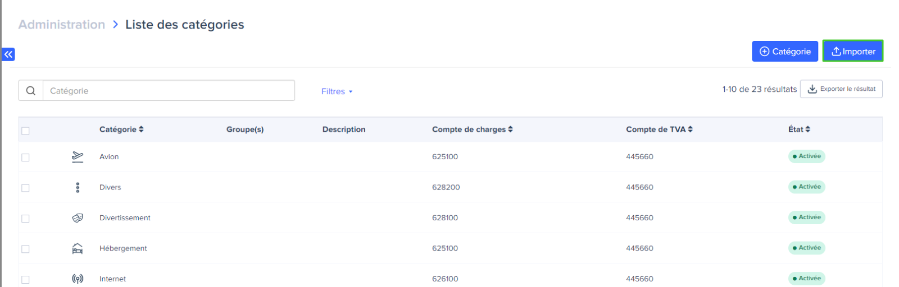The image size is (899, 287).
Task: Add a new Catégorie with the blue button
Action: 785,51
